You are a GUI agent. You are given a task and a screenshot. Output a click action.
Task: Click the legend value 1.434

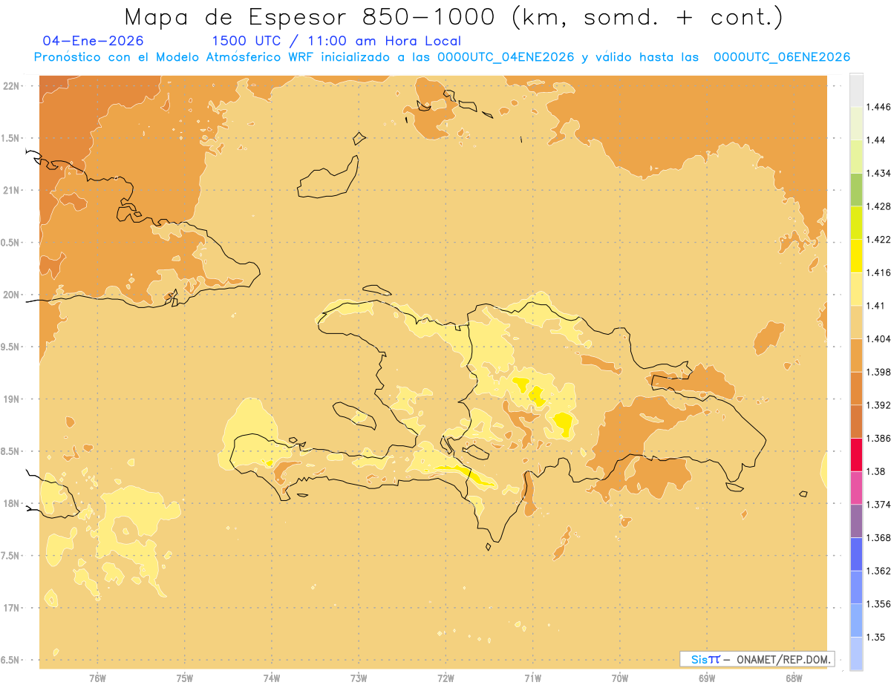878,173
